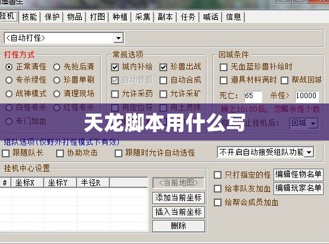The width and height of the screenshot is (329, 244).
Task: Open the 保护 tab
Action: click(x=52, y=17)
